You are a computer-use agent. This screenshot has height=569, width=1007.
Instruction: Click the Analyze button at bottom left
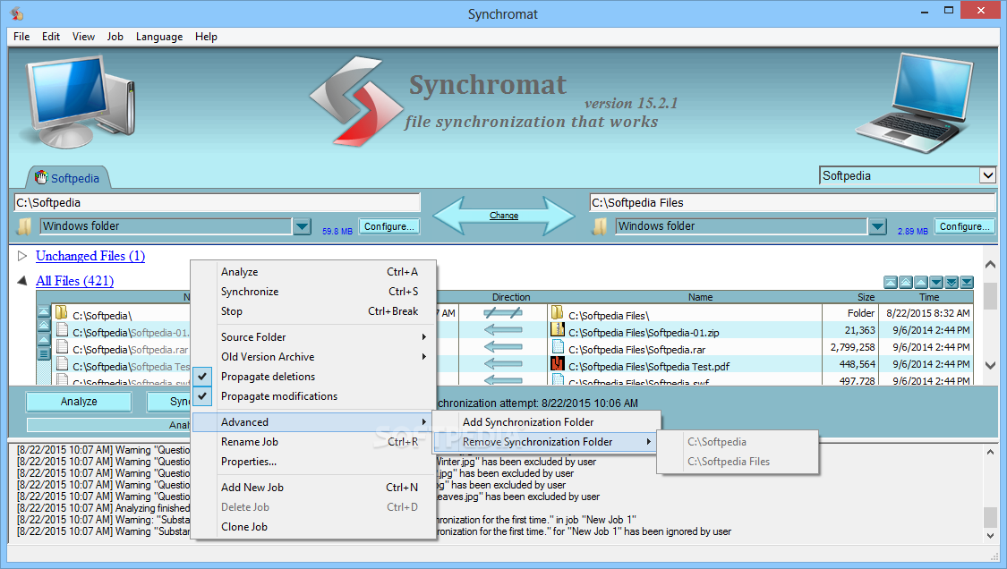point(79,402)
